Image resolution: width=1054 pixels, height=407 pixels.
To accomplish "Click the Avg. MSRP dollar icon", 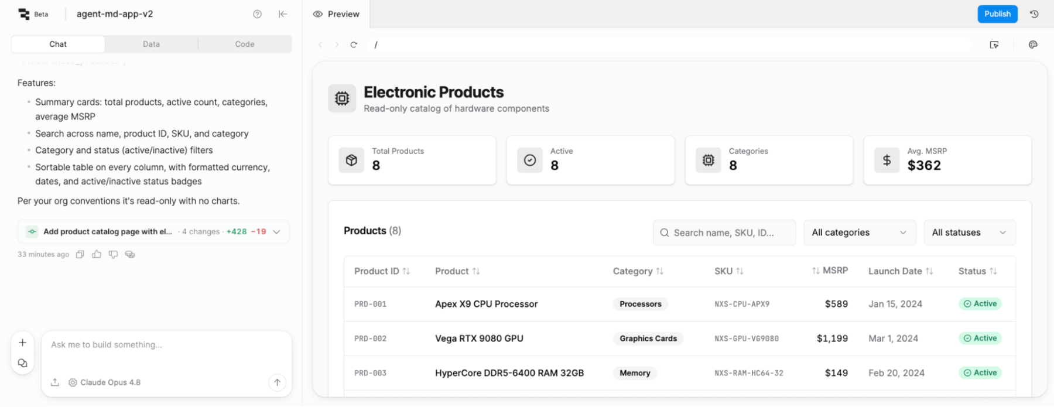I will [x=887, y=160].
